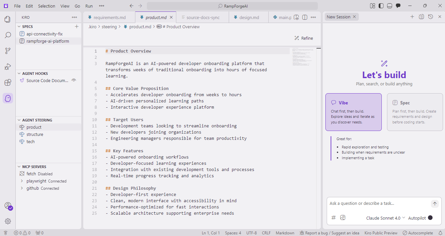The image size is (445, 236).
Task: Toggle the Kiro chat panel from title bar
Action: 398,6
